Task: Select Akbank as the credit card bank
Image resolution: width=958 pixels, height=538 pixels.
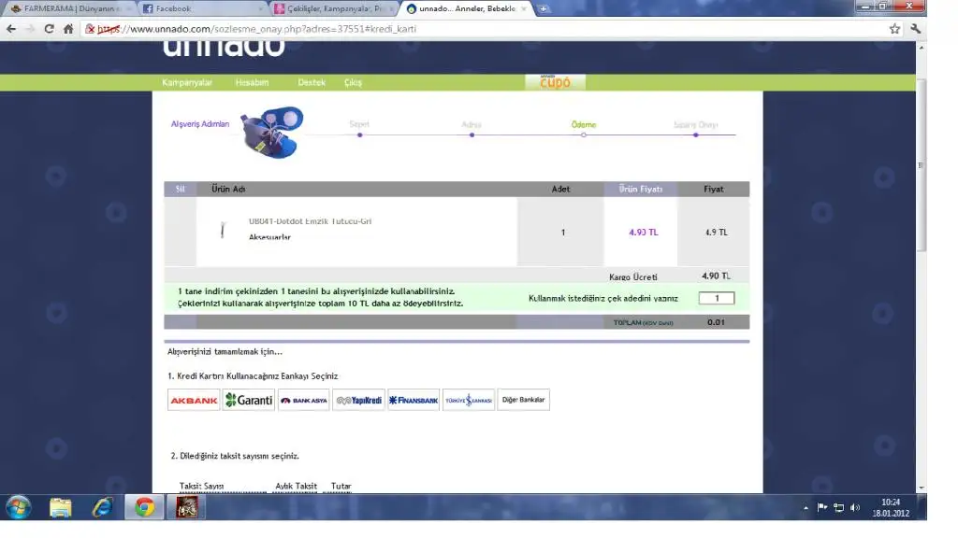Action: pyautogui.click(x=194, y=400)
